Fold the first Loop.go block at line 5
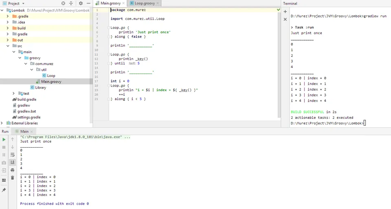Screen dimensions: 391x209 coord(109,28)
